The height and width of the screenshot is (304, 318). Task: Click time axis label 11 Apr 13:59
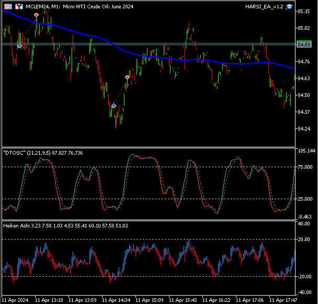(82, 300)
